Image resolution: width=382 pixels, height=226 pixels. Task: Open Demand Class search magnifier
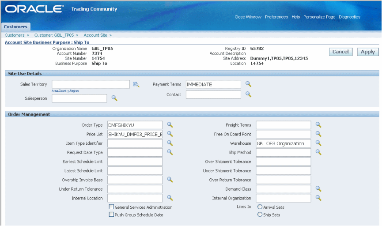[x=318, y=189]
